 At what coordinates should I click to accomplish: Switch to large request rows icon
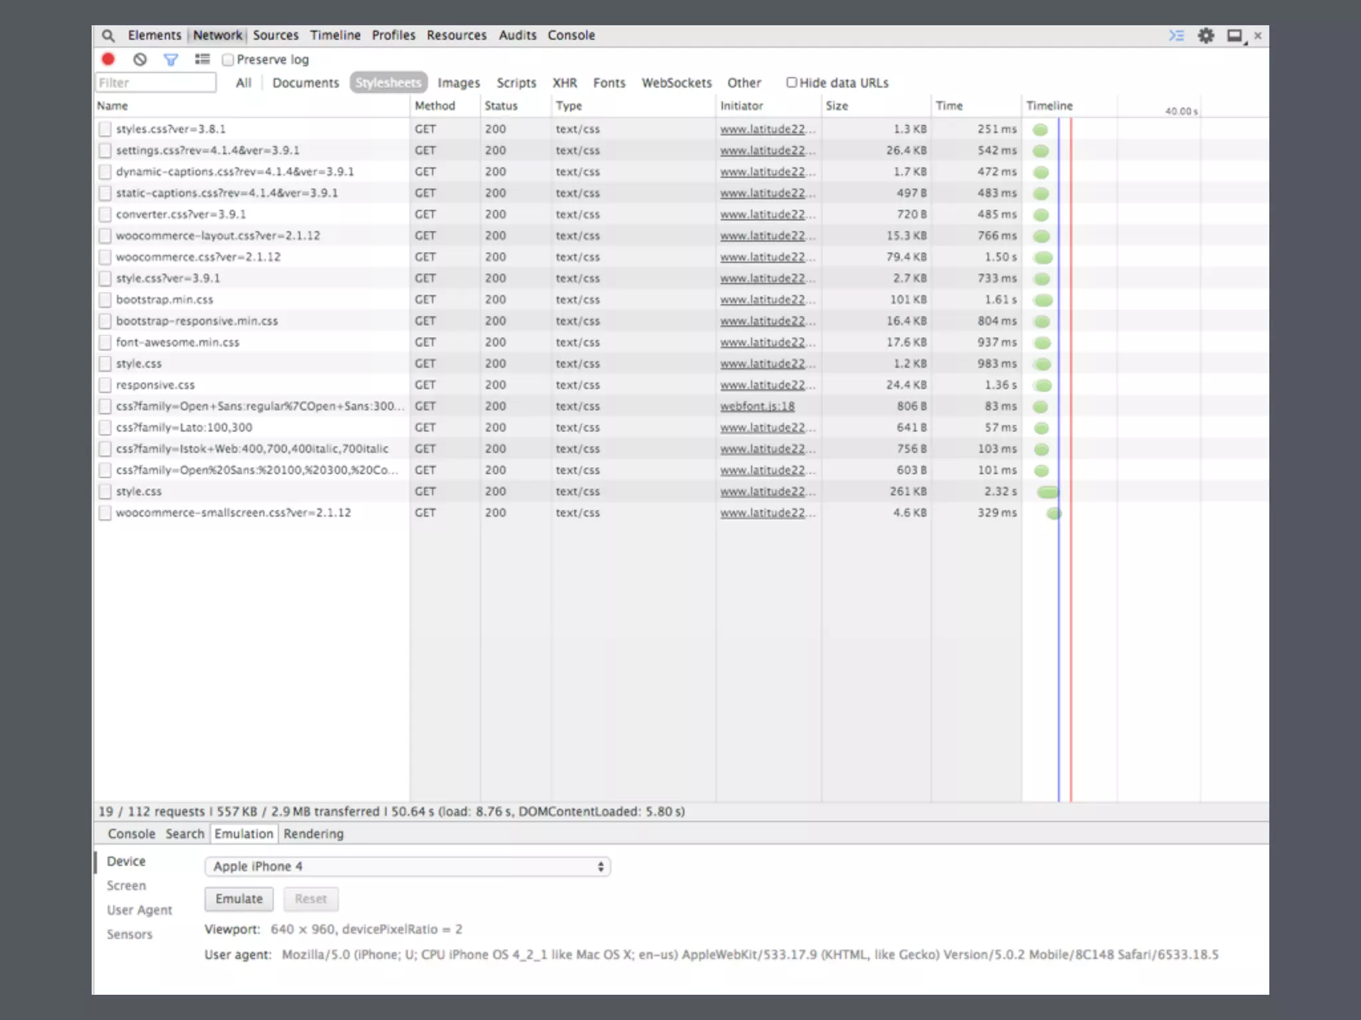[202, 59]
